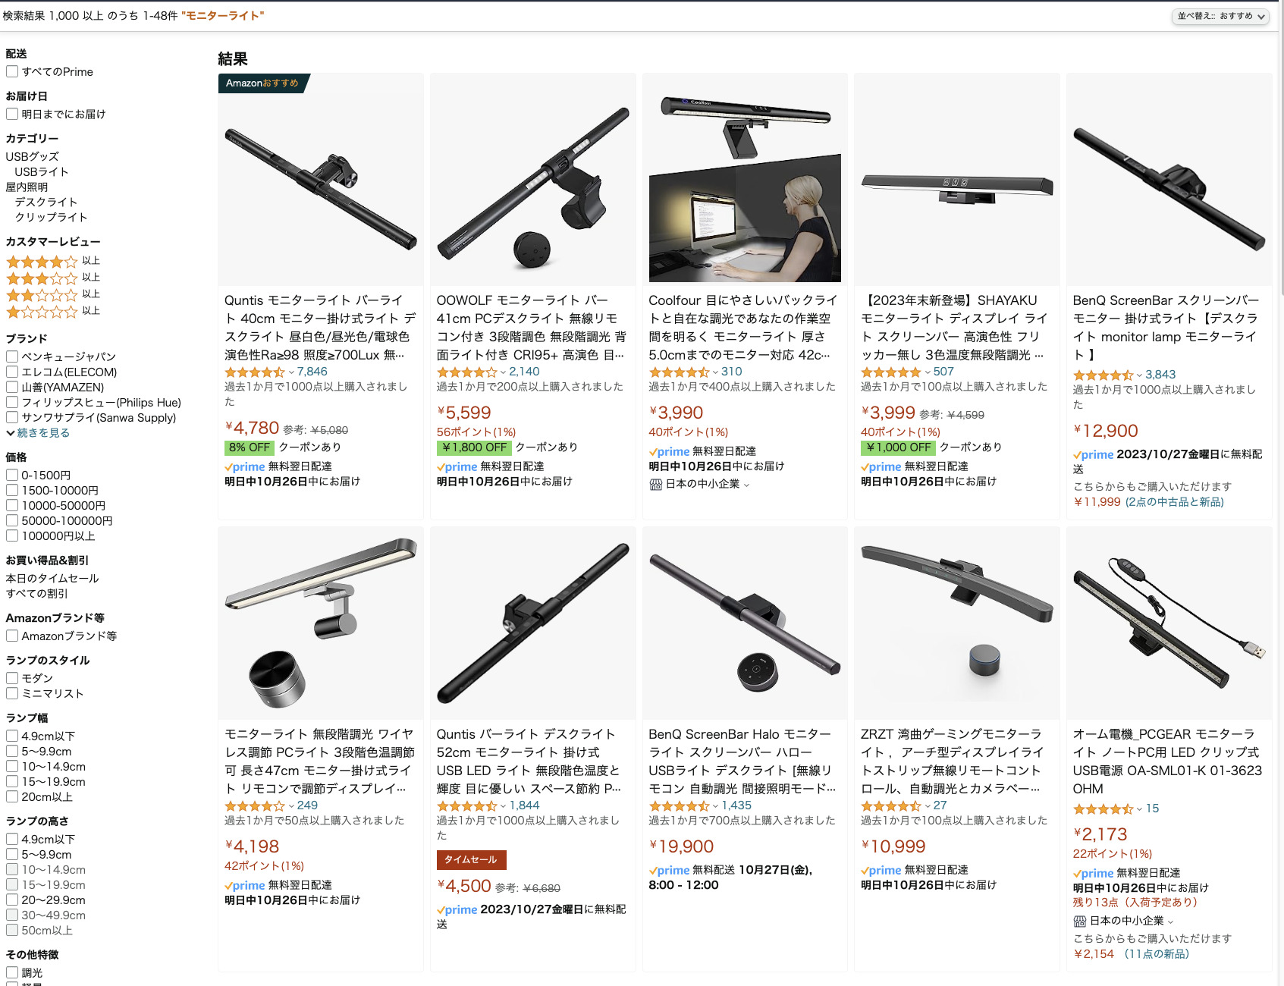Screen dimensions: 1284x986
Task: Click the star rating of the BenQ ScreenBar Halo
Action: [x=679, y=805]
